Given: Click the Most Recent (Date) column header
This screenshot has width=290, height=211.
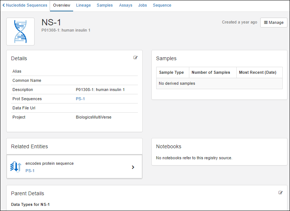Looking at the screenshot, I should click(x=258, y=72).
